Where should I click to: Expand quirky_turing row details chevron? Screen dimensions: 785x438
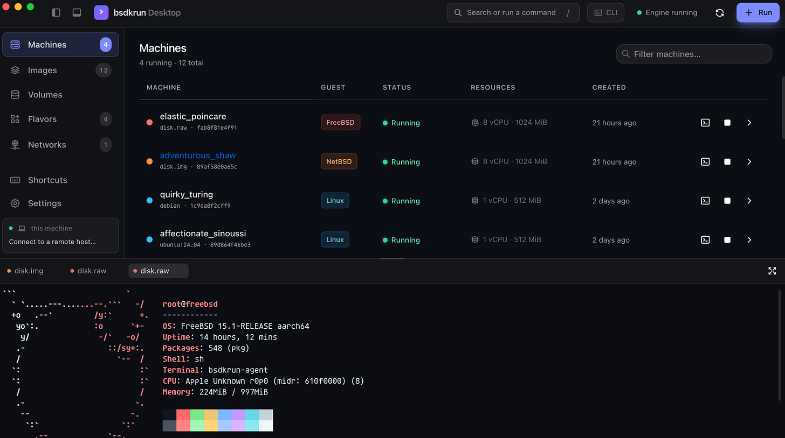[749, 201]
